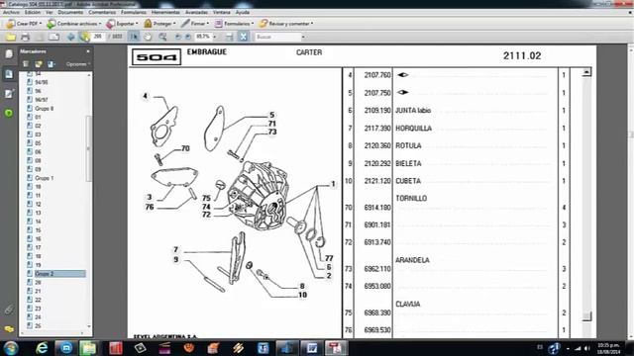Open the Documento menu

pyautogui.click(x=70, y=13)
